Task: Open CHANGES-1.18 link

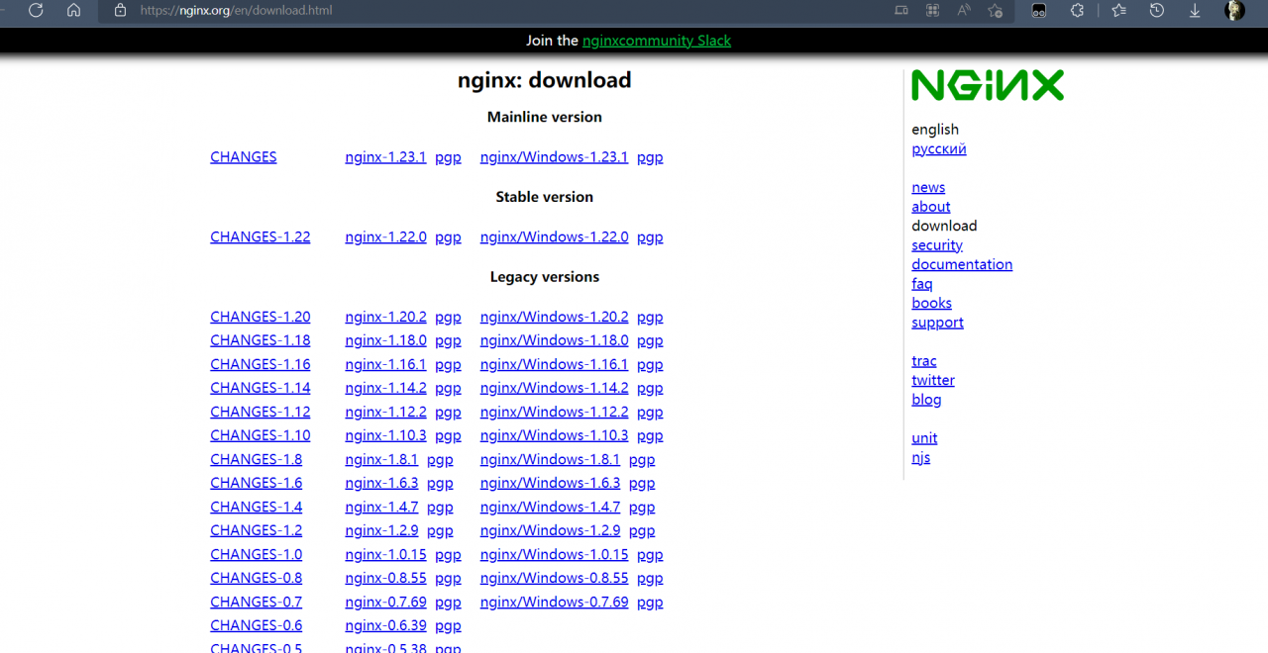Action: click(x=261, y=340)
